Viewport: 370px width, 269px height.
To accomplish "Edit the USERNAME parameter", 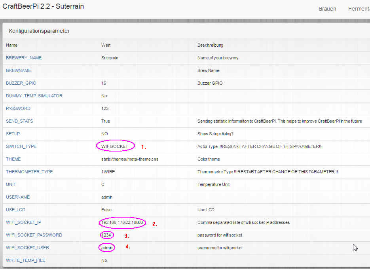I will [18, 197].
